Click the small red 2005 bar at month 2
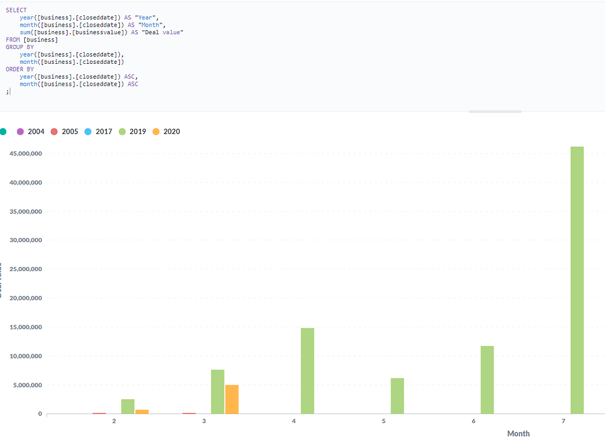The height and width of the screenshot is (440, 605). [98, 413]
